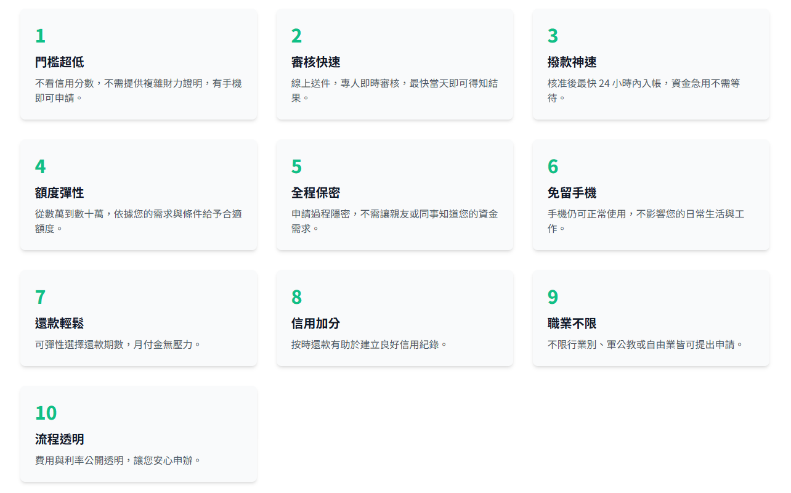791x493 pixels.
Task: Click the green number 3 badge
Action: pos(553,36)
